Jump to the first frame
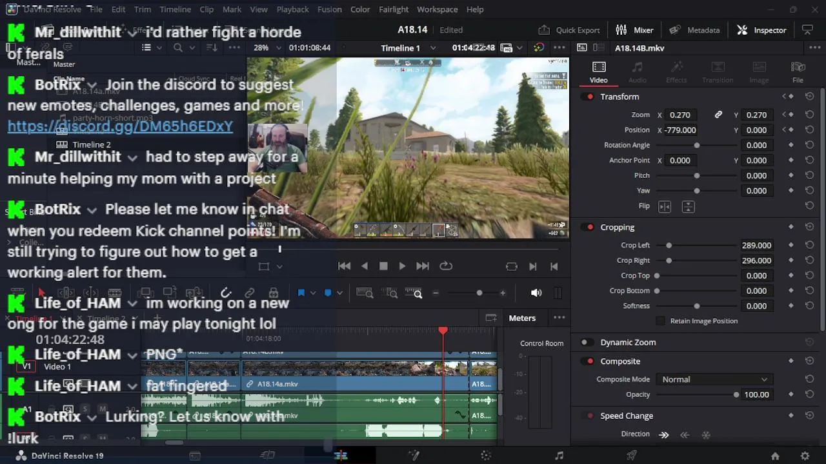The height and width of the screenshot is (464, 826). pos(345,266)
